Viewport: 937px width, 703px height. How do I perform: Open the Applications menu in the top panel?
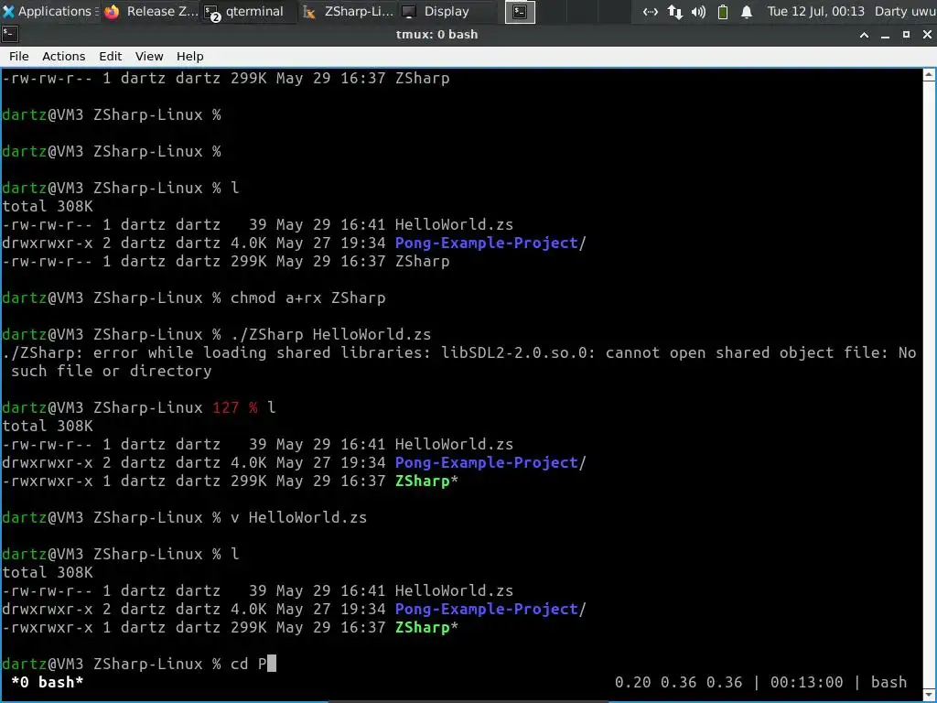pyautogui.click(x=49, y=11)
